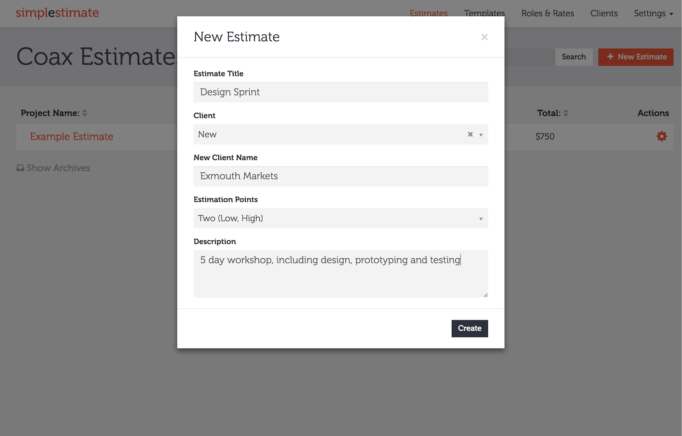682x436 pixels.
Task: Click the simplestimate logo
Action: point(57,13)
